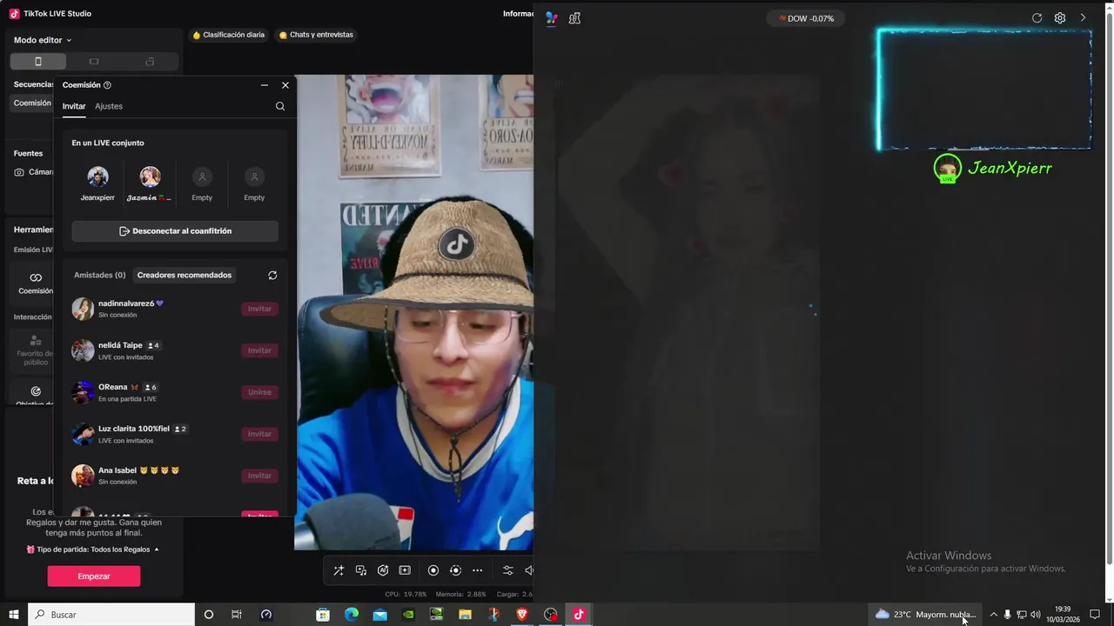Click Unirse next to OReana
This screenshot has width=1114, height=626.
(x=259, y=392)
